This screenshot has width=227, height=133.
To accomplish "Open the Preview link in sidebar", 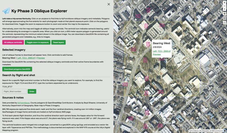I will pyautogui.click(x=41, y=58).
